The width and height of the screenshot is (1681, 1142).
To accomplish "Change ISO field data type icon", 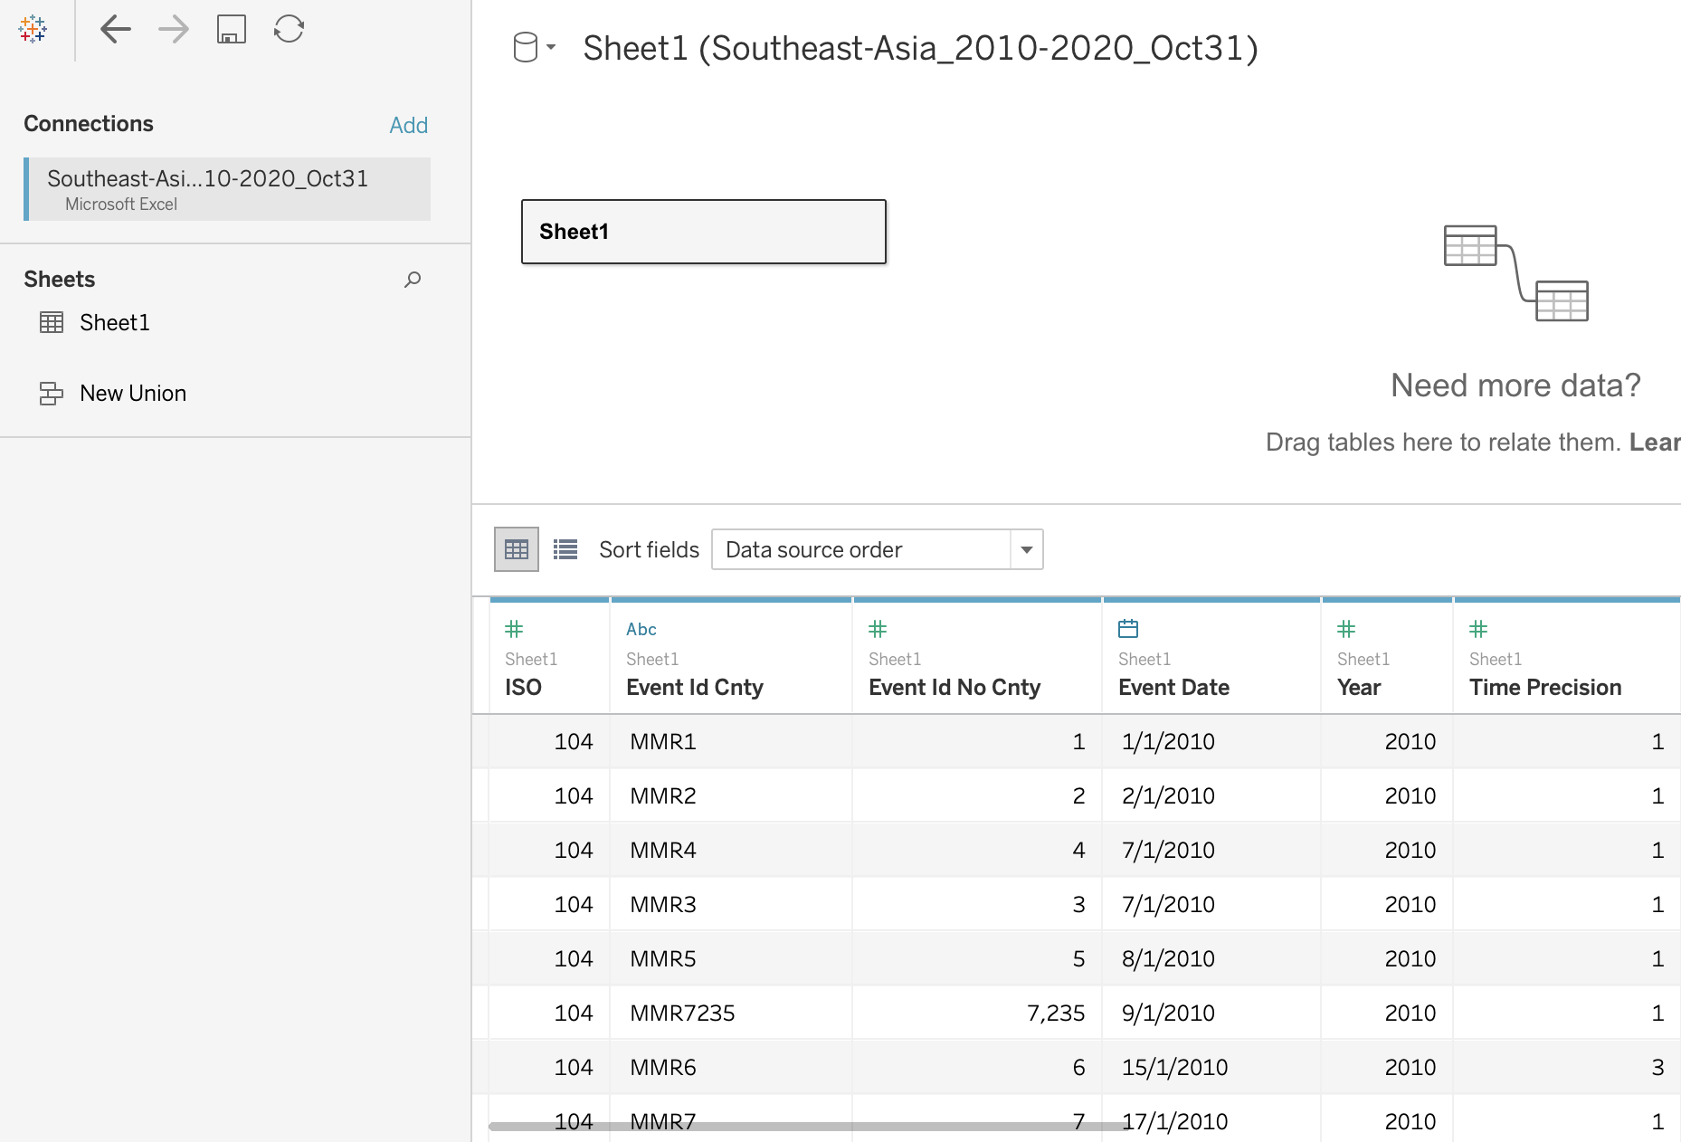I will (x=514, y=629).
